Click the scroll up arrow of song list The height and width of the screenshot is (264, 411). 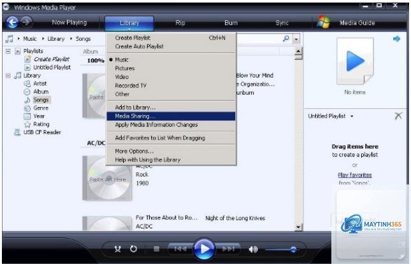298,52
